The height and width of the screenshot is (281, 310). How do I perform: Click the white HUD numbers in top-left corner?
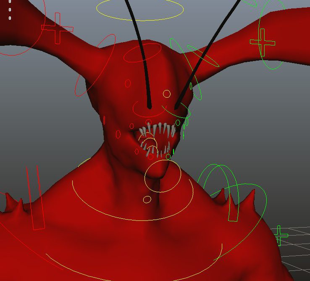[x=10, y=10]
